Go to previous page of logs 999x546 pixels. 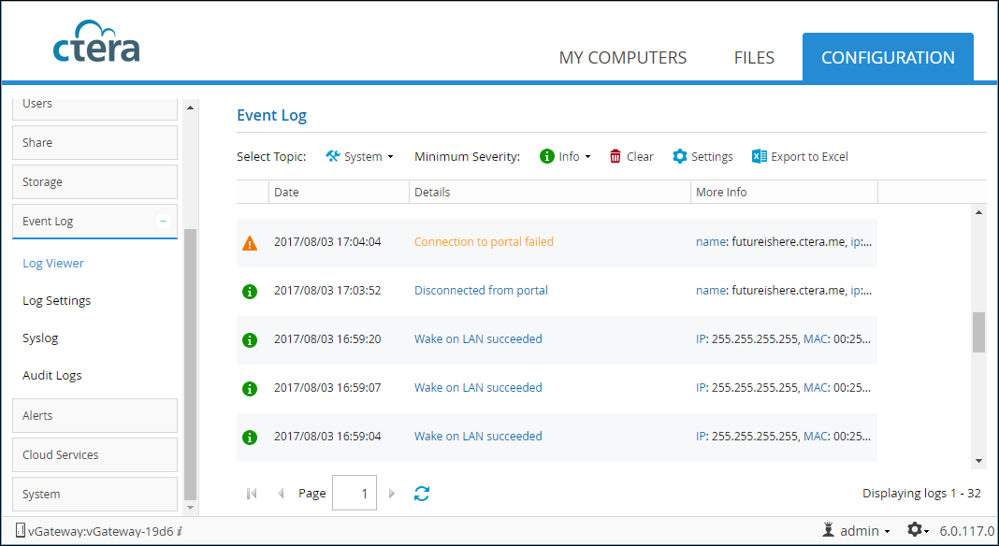pyautogui.click(x=281, y=493)
